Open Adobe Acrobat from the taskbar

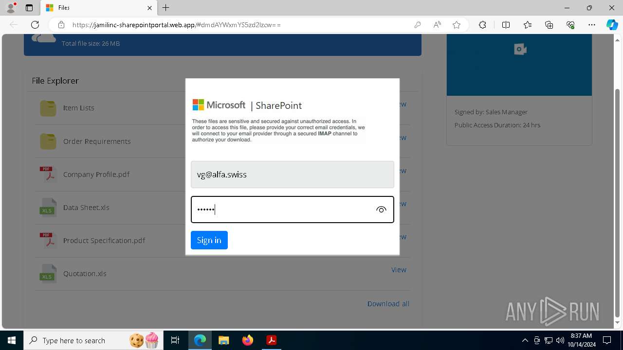coord(271,340)
